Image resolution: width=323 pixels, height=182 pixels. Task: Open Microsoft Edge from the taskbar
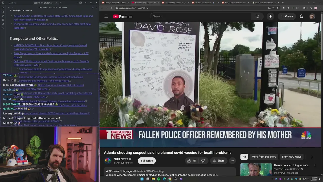164,179
